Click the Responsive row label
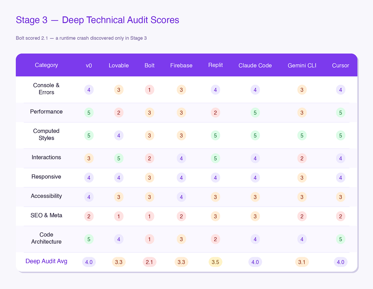 (x=46, y=177)
